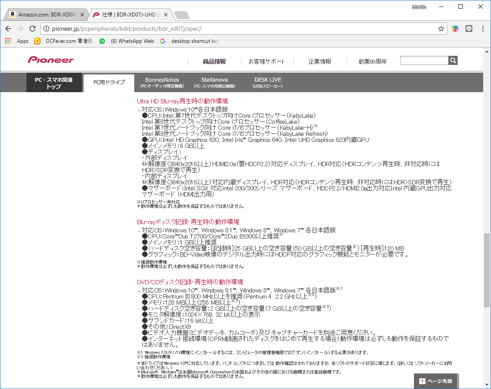Open DCFever.com bookmark
The width and height of the screenshot is (491, 389).
point(63,41)
